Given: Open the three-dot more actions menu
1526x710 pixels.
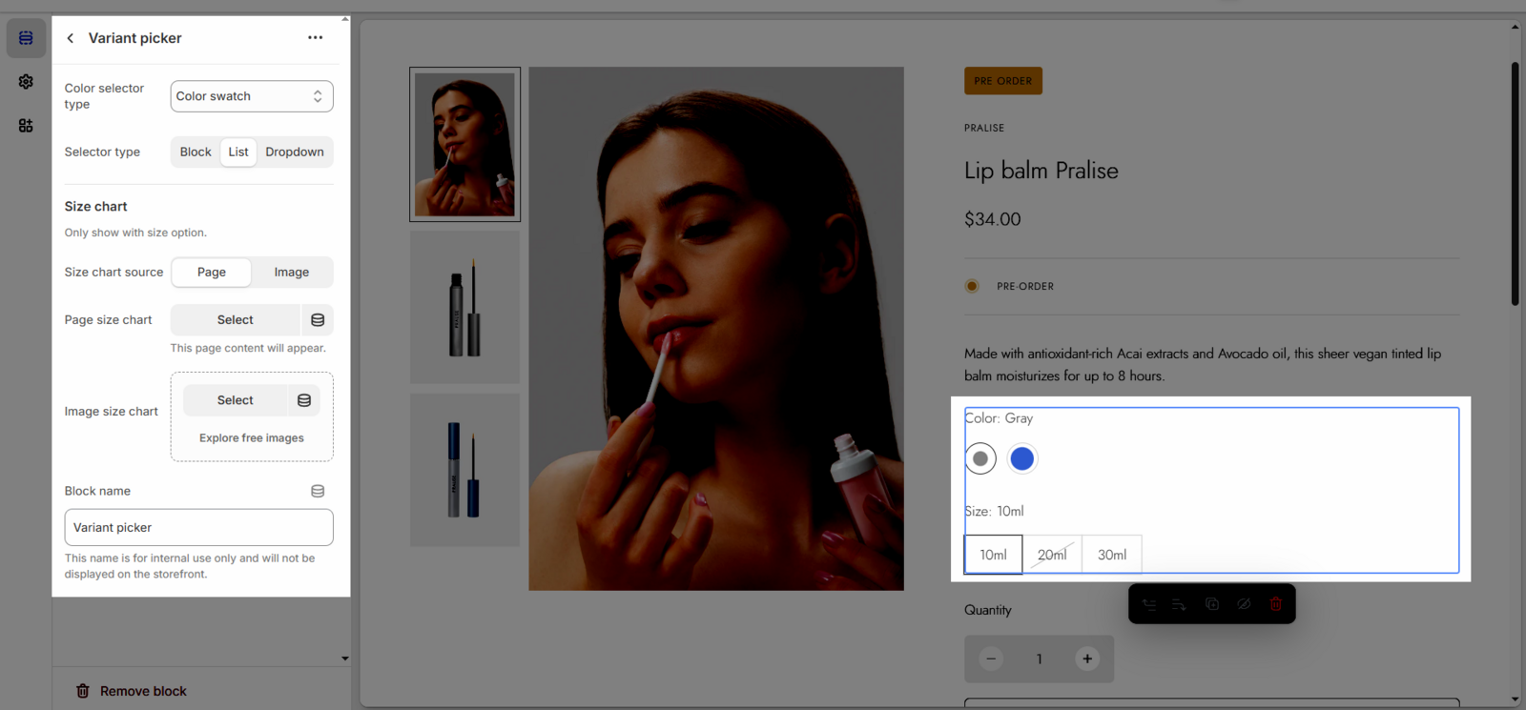Looking at the screenshot, I should pyautogui.click(x=315, y=38).
